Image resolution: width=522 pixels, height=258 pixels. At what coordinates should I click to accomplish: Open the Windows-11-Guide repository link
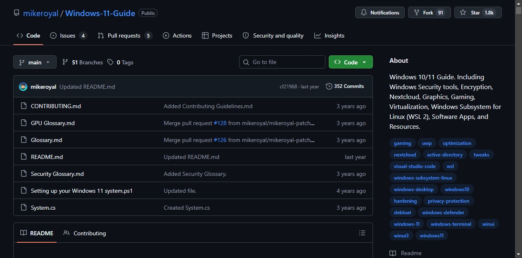[x=100, y=13]
